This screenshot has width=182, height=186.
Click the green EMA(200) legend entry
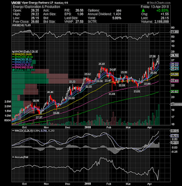point(23,57)
